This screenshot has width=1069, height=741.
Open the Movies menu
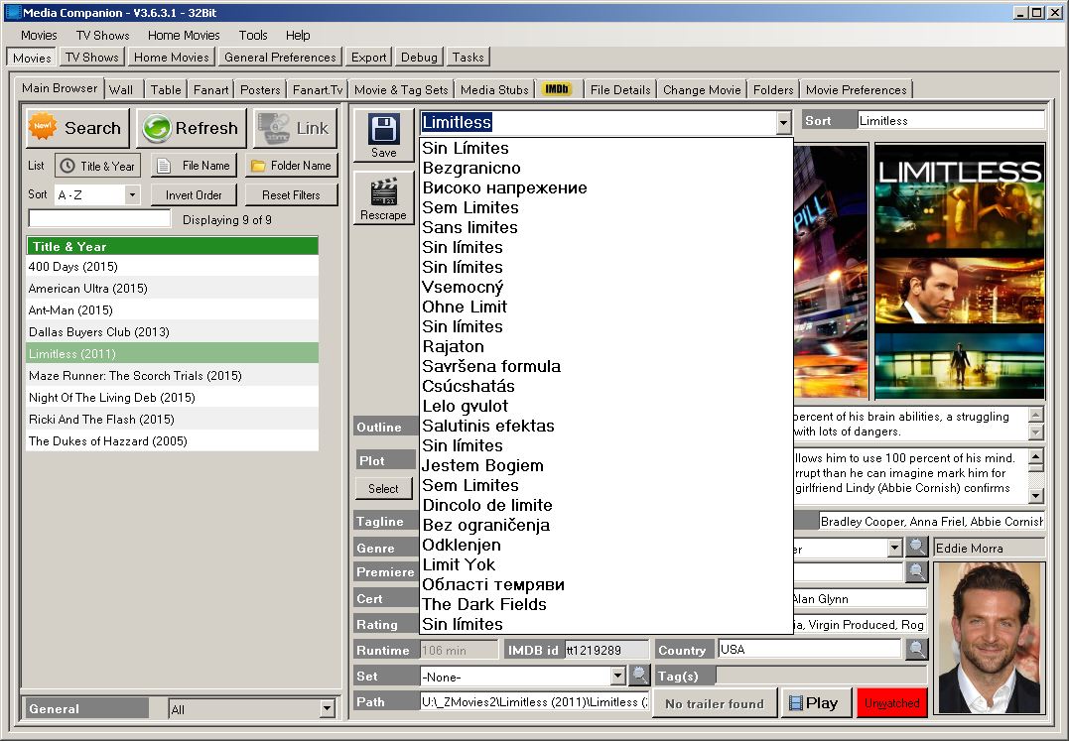(x=39, y=36)
